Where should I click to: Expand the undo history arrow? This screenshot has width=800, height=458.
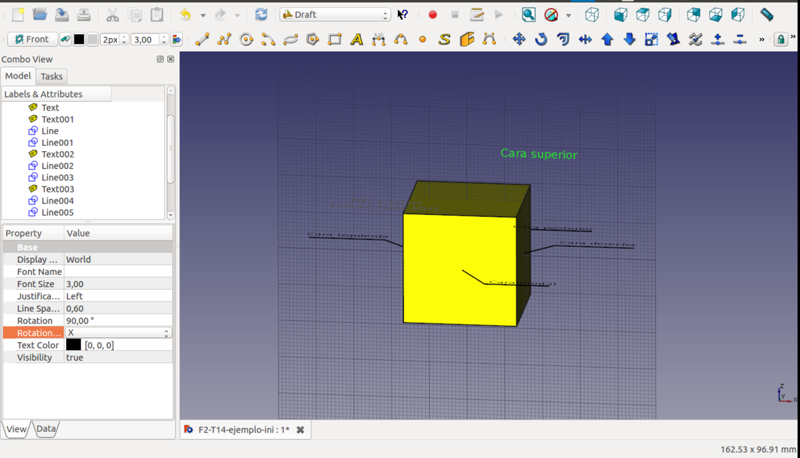(203, 15)
